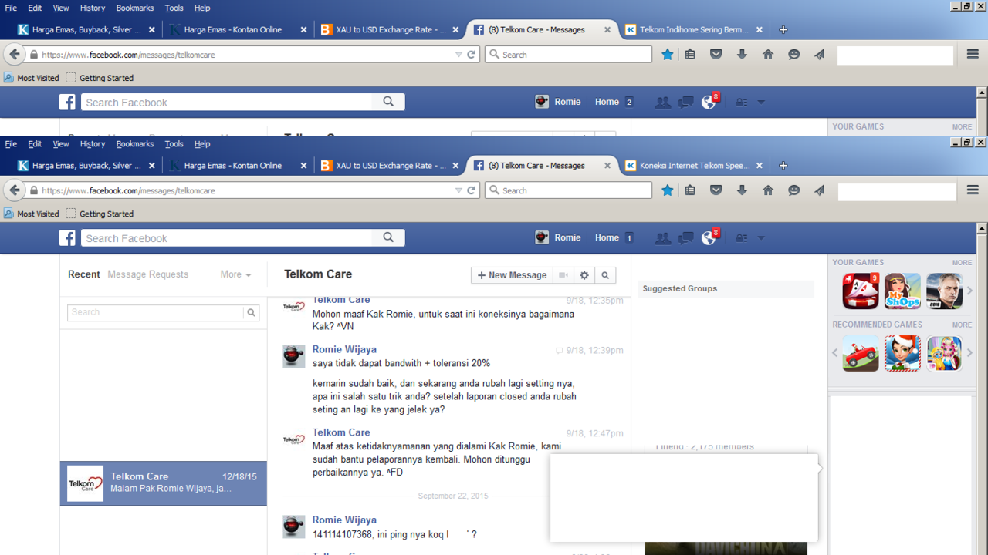The width and height of the screenshot is (988, 555).
Task: Select Recent messages tab
Action: coord(84,274)
